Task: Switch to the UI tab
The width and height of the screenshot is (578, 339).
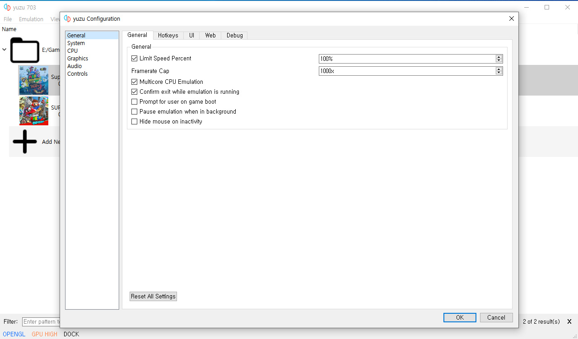Action: (x=191, y=35)
